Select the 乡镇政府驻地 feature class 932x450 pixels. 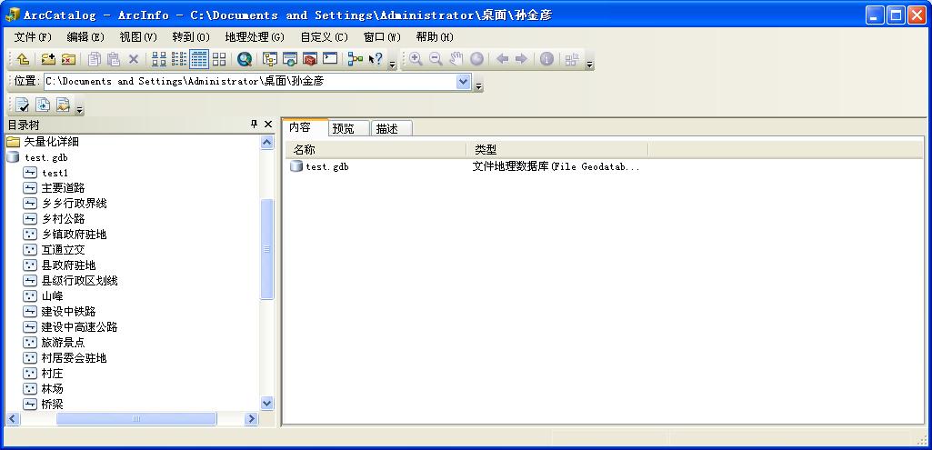(65, 235)
